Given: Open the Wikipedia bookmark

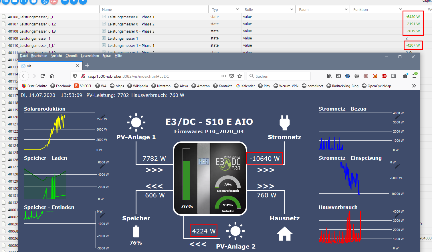Looking at the screenshot, I should point(138,86).
